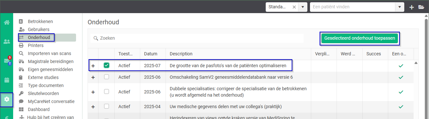This screenshot has width=429, height=119.
Task: Focus the Zoeken search field
Action: tap(197, 38)
